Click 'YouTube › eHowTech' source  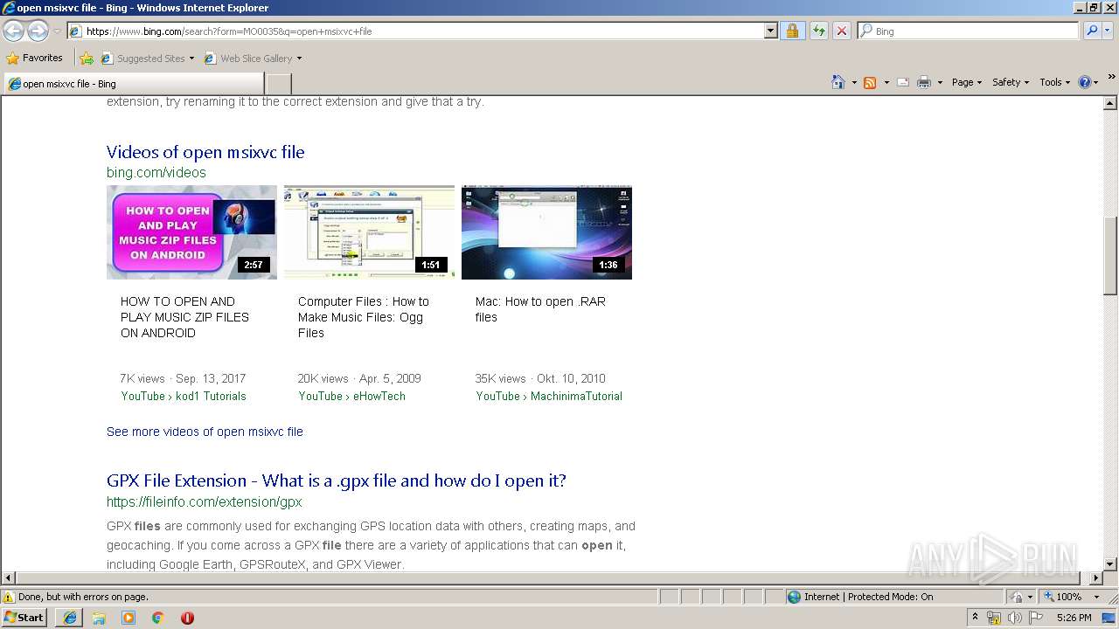coord(351,396)
